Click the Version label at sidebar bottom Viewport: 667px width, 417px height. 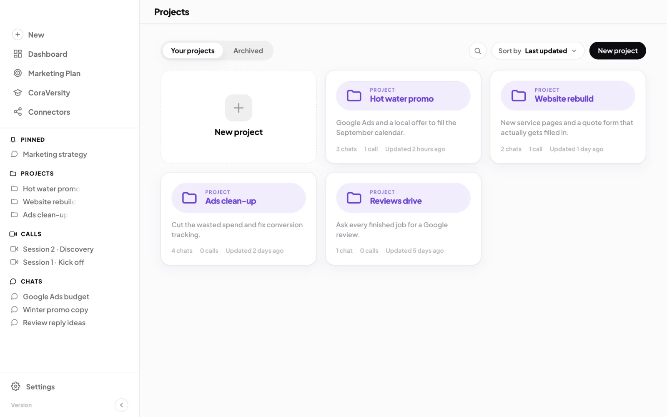pos(21,405)
